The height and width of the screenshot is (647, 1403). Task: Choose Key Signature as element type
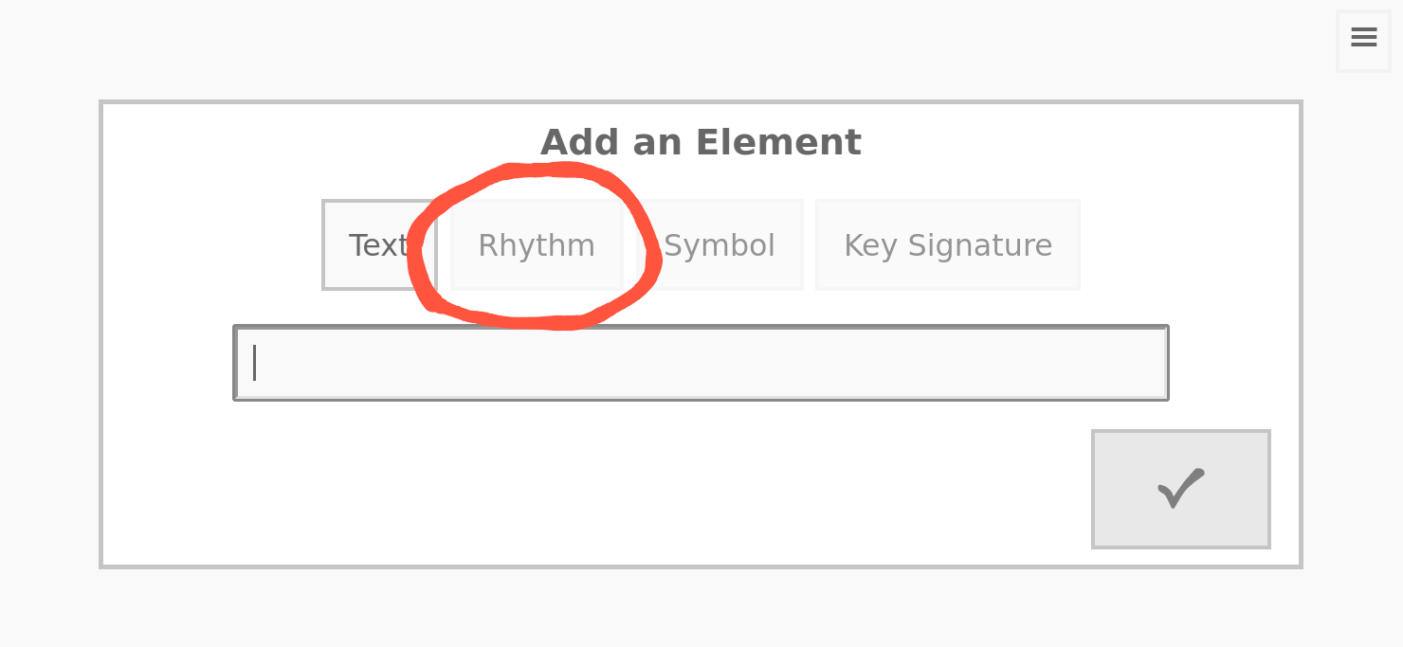[947, 245]
